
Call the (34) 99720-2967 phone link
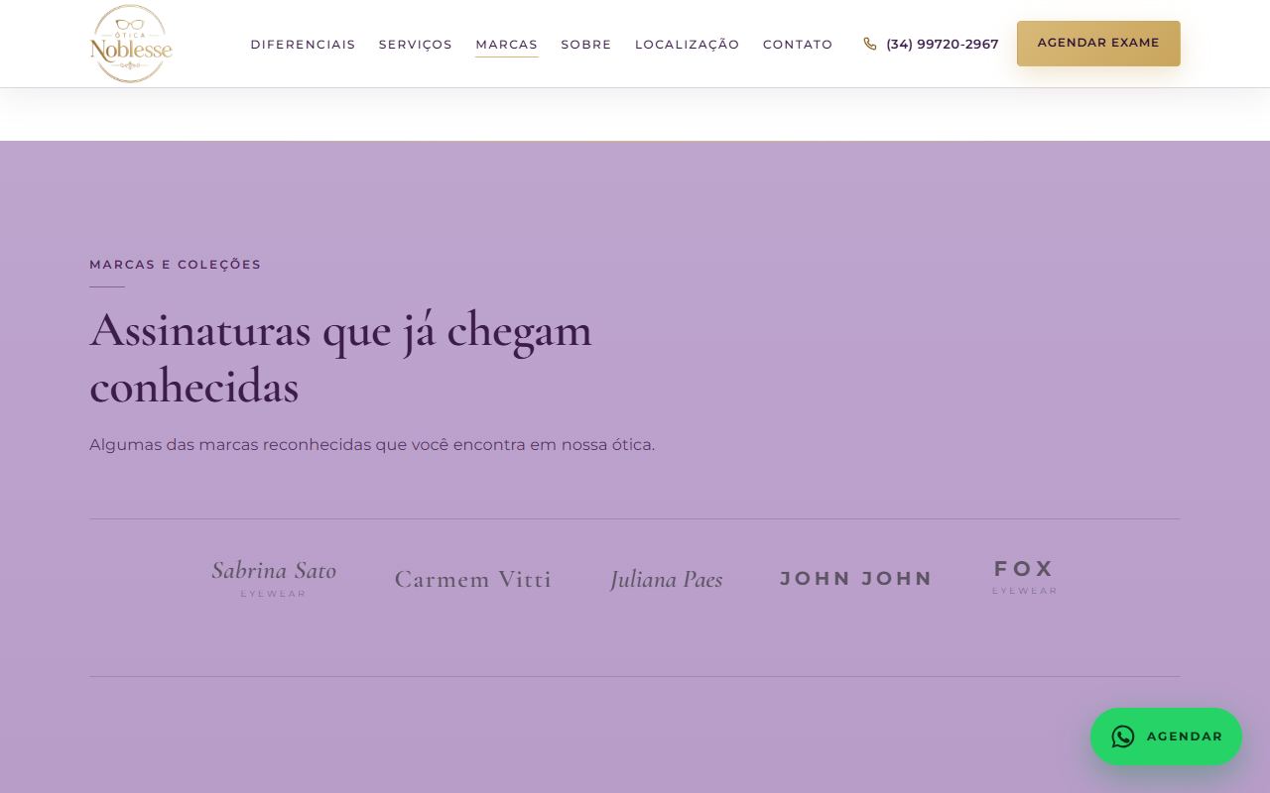(x=931, y=44)
